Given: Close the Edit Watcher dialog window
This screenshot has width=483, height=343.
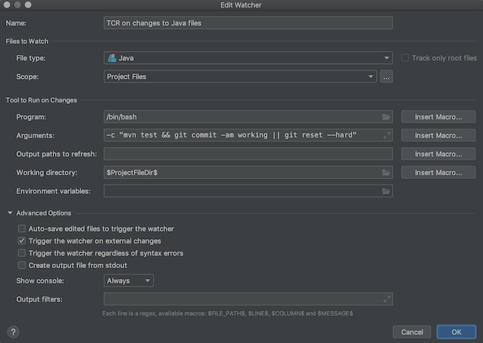Looking at the screenshot, I should [x=7, y=4].
